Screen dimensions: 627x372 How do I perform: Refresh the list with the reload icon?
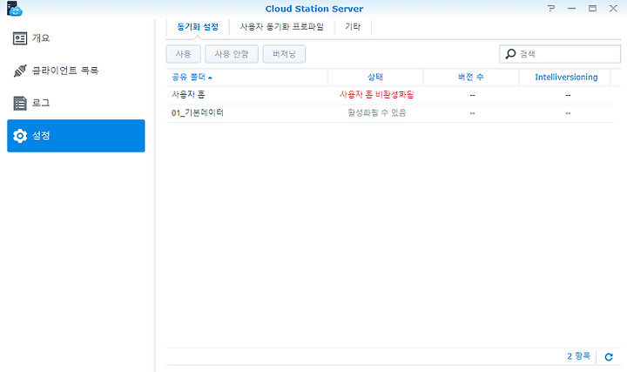coord(609,357)
